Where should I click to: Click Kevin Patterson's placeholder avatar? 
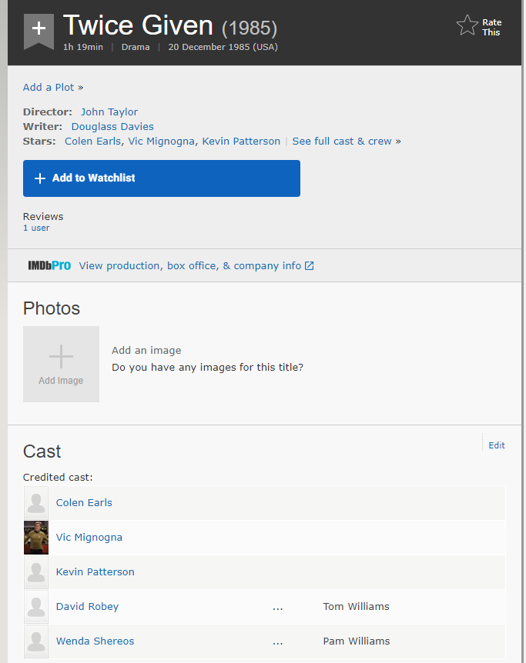pos(36,572)
